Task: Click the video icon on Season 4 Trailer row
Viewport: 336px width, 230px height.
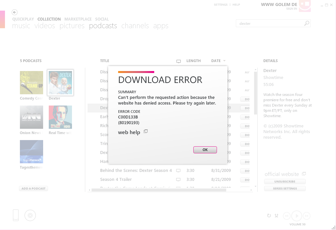Action: click(x=178, y=179)
